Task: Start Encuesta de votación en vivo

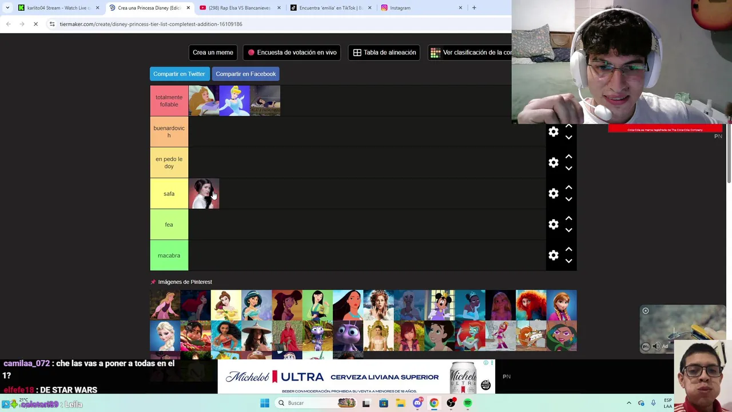Action: pos(292,53)
